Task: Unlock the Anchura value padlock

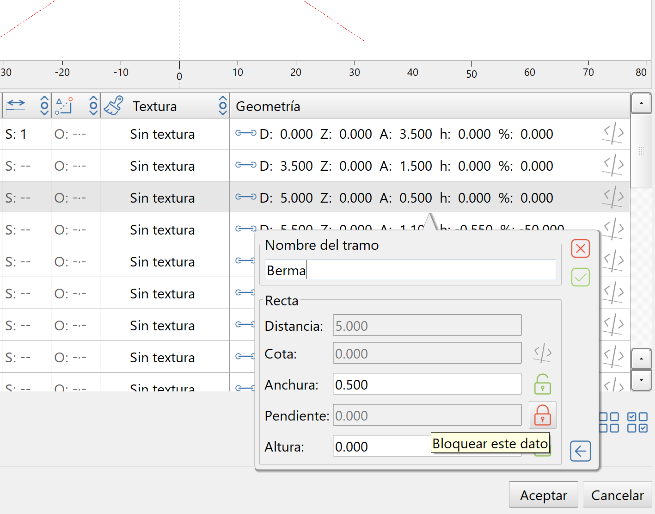Action: [x=542, y=384]
